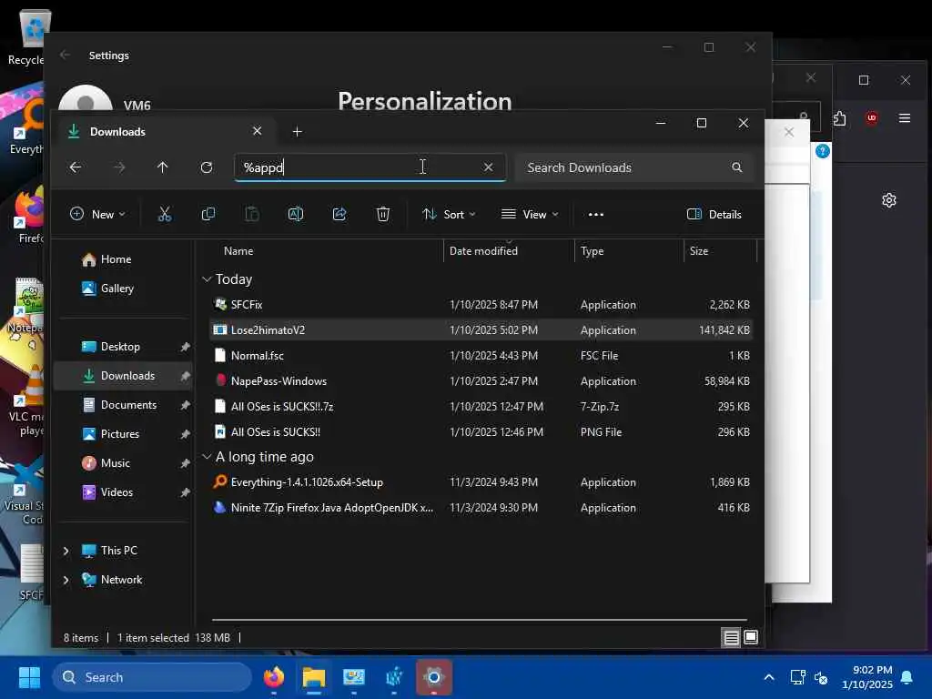Select the All OSes is SUCKS!! PNG file

click(481, 432)
